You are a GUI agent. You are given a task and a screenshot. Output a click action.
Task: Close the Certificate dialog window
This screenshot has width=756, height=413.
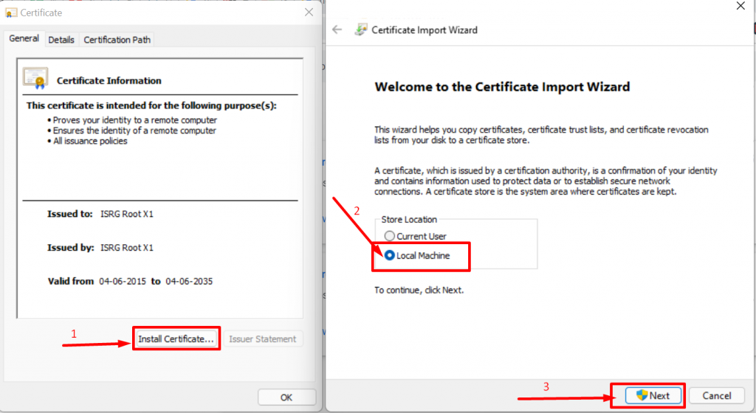click(x=309, y=13)
